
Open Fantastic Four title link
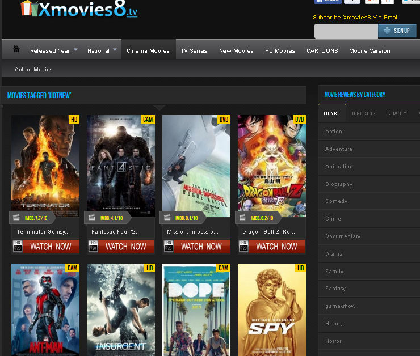[x=116, y=232]
